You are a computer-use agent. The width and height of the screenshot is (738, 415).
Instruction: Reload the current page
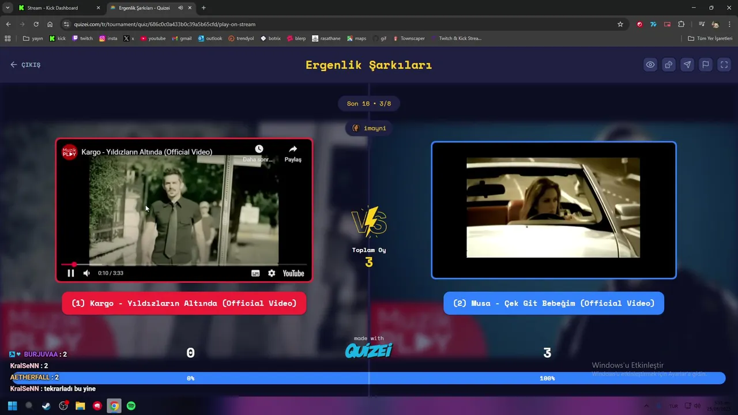36,24
